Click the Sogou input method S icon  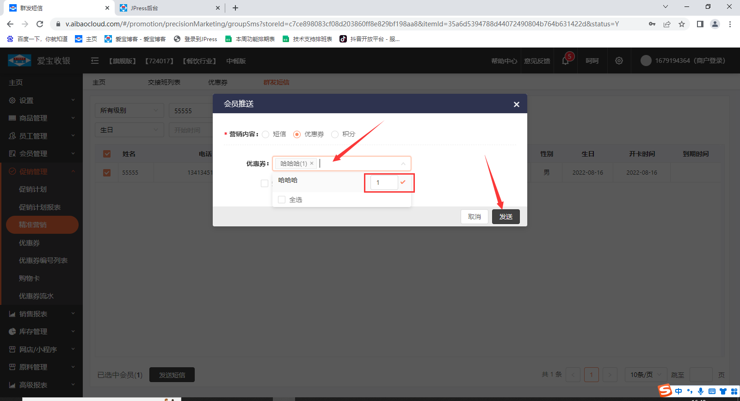[665, 390]
